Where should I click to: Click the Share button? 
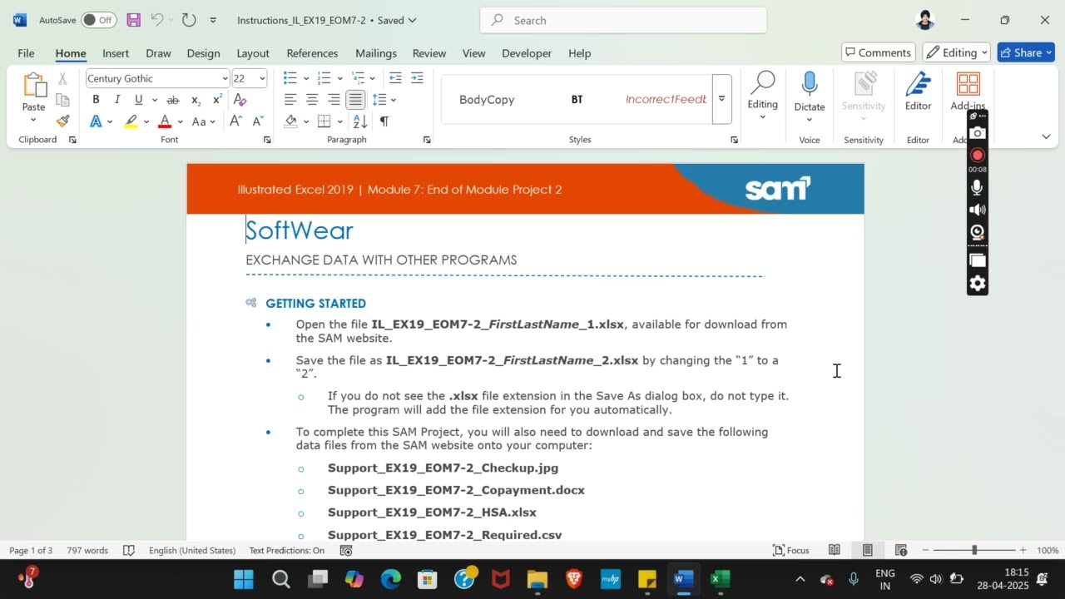pos(1027,52)
